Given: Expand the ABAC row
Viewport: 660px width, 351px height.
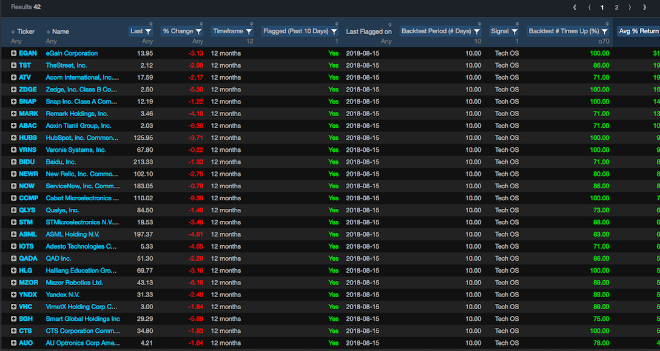Looking at the screenshot, I should (x=13, y=126).
